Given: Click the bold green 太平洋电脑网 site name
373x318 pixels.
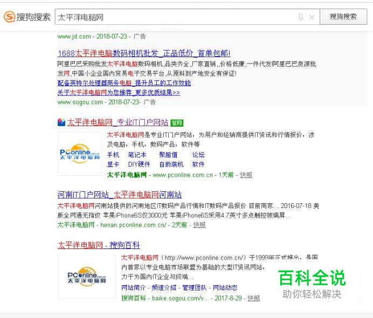Looking at the screenshot, I should pos(127,175).
